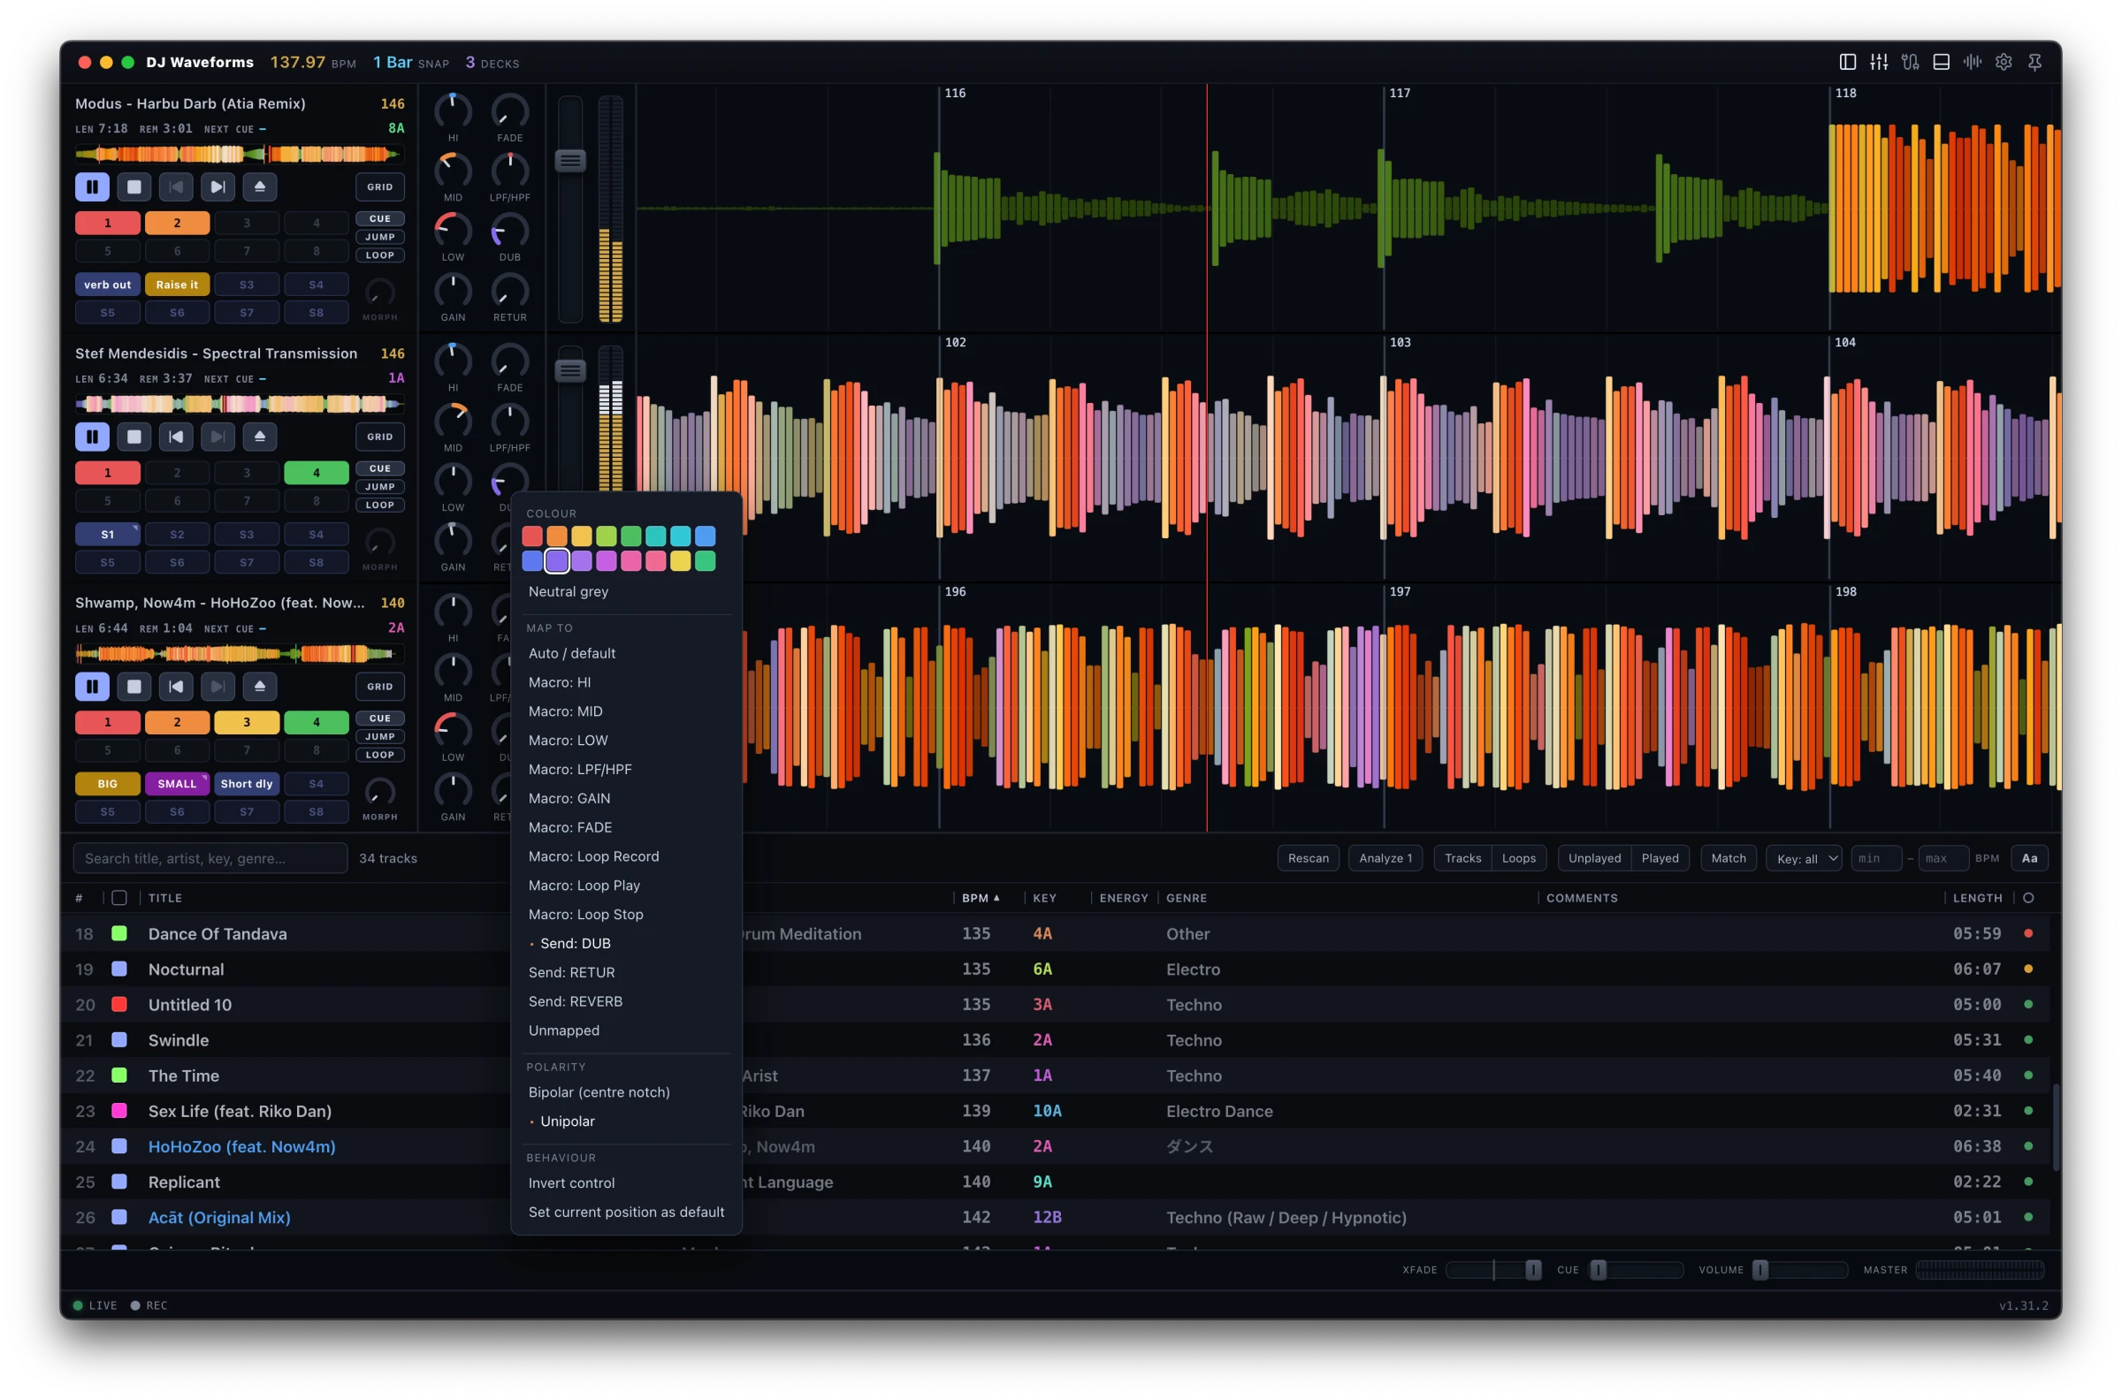The height and width of the screenshot is (1399, 2122).
Task: Click the audio waveform icon in title bar
Action: click(1972, 62)
